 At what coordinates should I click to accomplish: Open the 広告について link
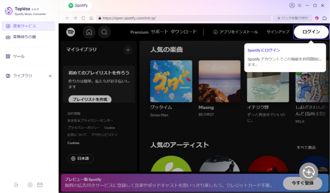77,135
